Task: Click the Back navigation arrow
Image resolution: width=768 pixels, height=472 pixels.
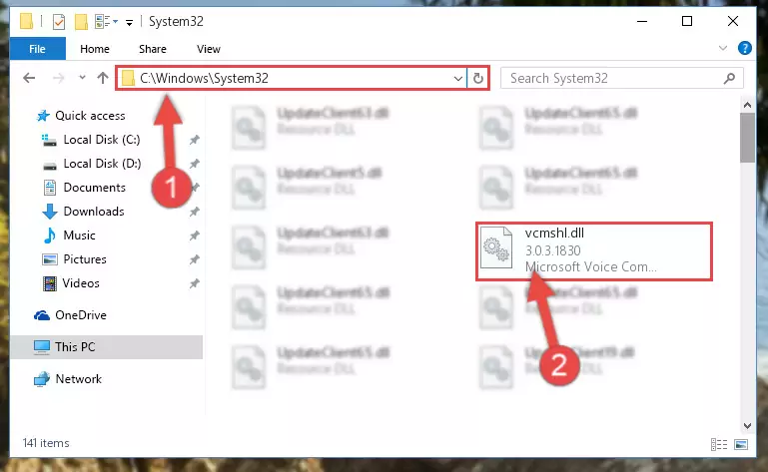Action: tap(29, 79)
